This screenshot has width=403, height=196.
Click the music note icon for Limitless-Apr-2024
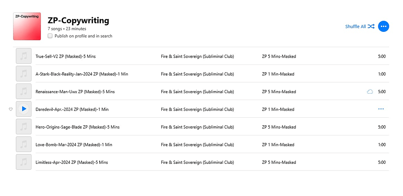[24, 162]
